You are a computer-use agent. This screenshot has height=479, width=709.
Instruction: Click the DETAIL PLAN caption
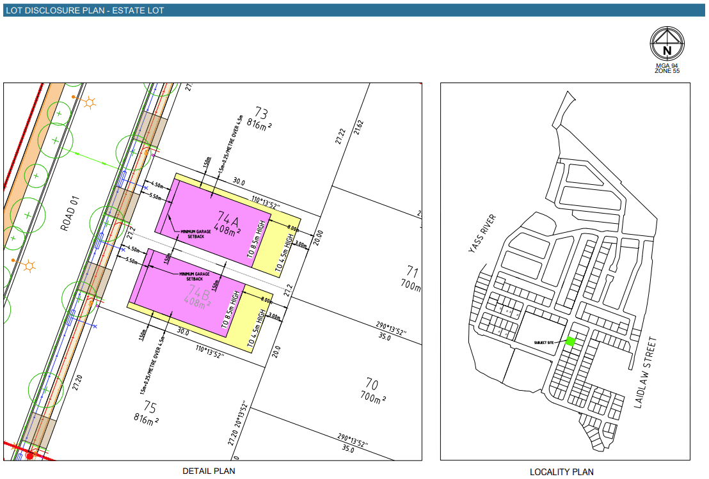[x=209, y=471]
